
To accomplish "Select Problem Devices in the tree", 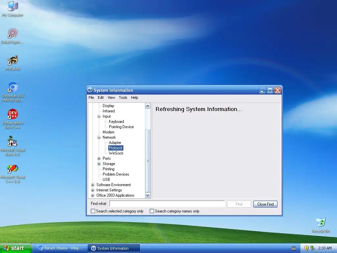I will [x=116, y=174].
